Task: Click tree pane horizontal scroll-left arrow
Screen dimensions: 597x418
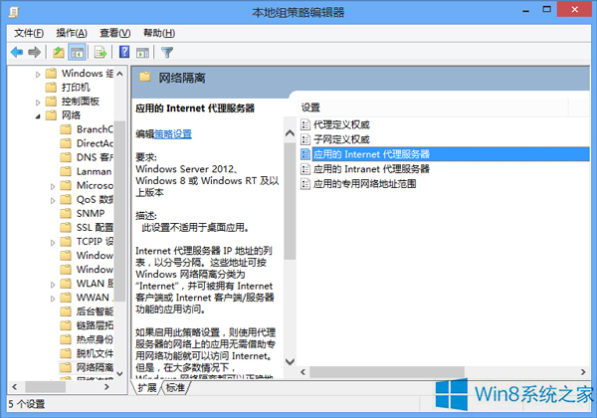Action: click(x=15, y=387)
